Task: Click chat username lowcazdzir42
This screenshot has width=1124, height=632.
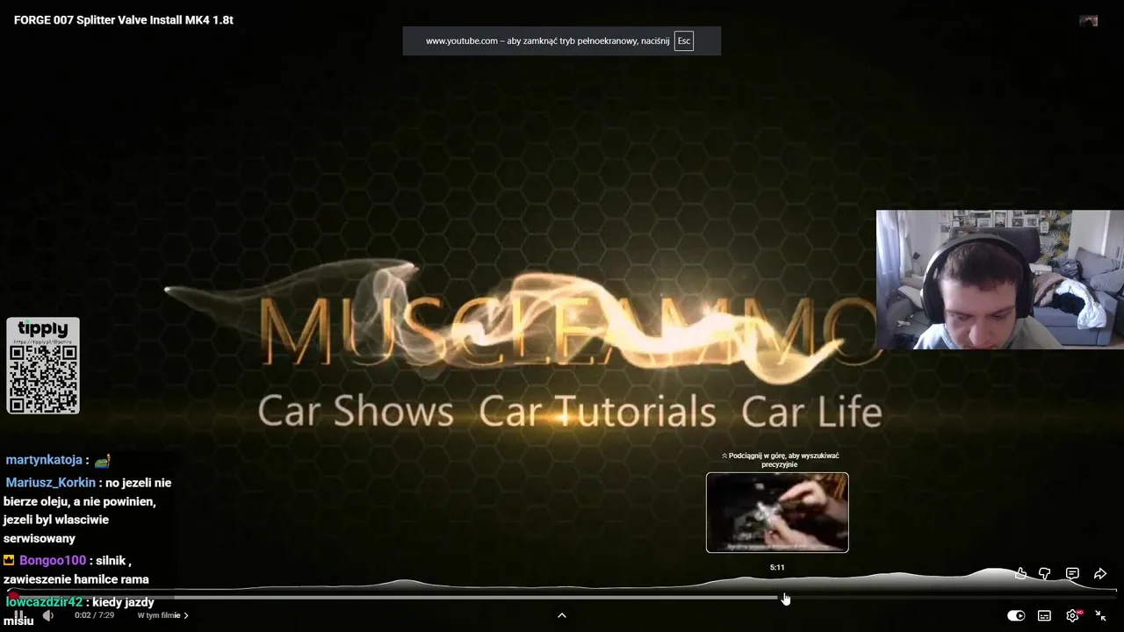Action: 44,602
